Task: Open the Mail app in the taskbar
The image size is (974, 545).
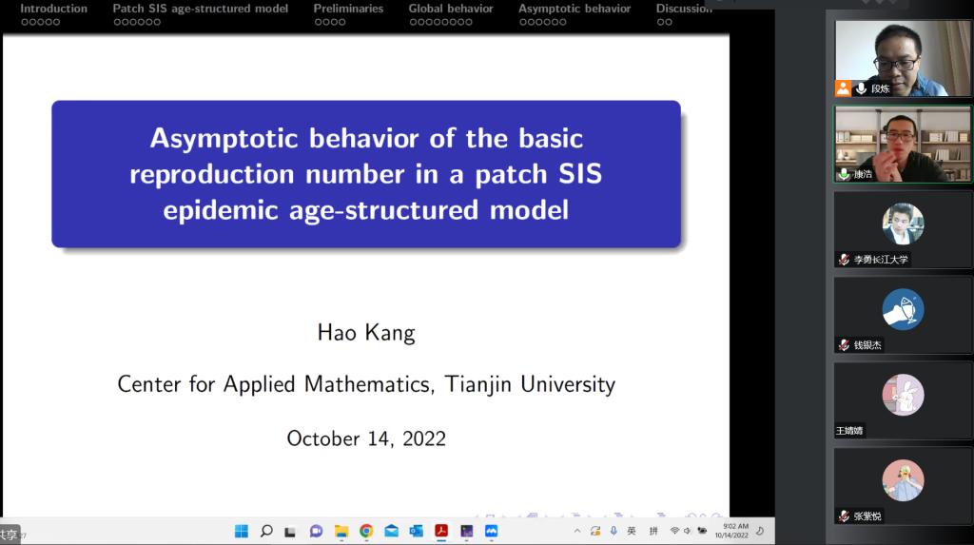Action: click(391, 531)
